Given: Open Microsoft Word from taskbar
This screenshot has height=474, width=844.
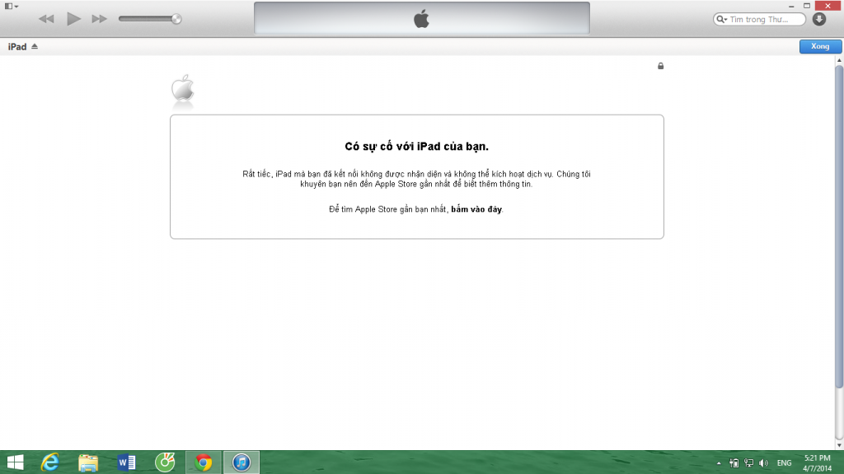Looking at the screenshot, I should click(126, 462).
